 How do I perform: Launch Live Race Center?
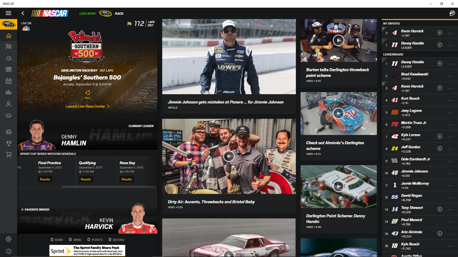tap(87, 106)
